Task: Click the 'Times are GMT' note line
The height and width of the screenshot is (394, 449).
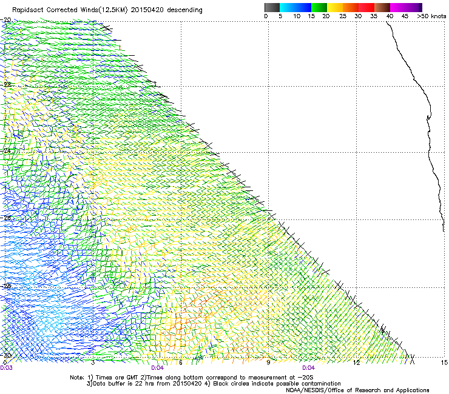Action: [x=192, y=378]
